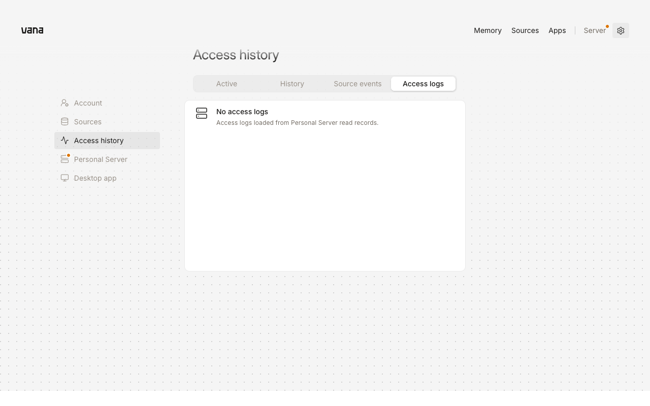Click the No access logs text

[x=242, y=112]
